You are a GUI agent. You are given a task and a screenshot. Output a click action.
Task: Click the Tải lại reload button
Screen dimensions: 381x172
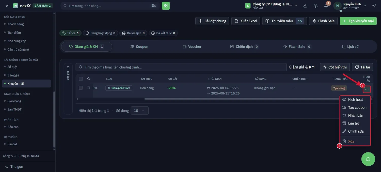point(362,67)
